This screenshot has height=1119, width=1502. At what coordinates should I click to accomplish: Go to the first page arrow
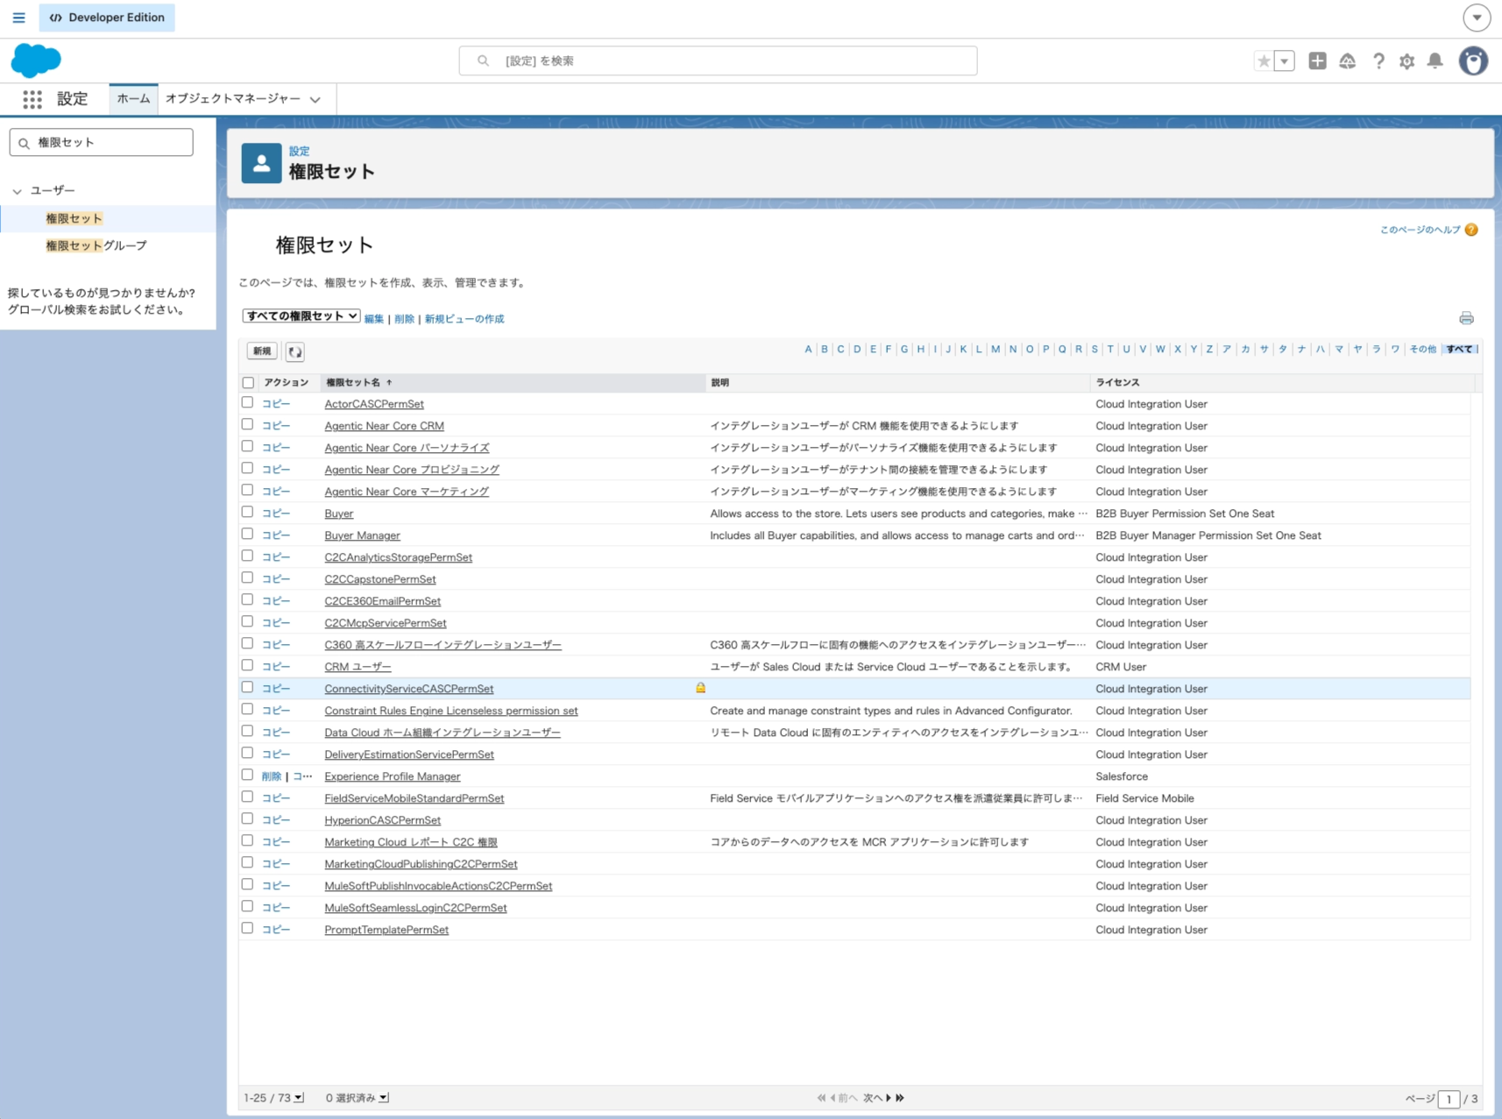[x=821, y=1098]
